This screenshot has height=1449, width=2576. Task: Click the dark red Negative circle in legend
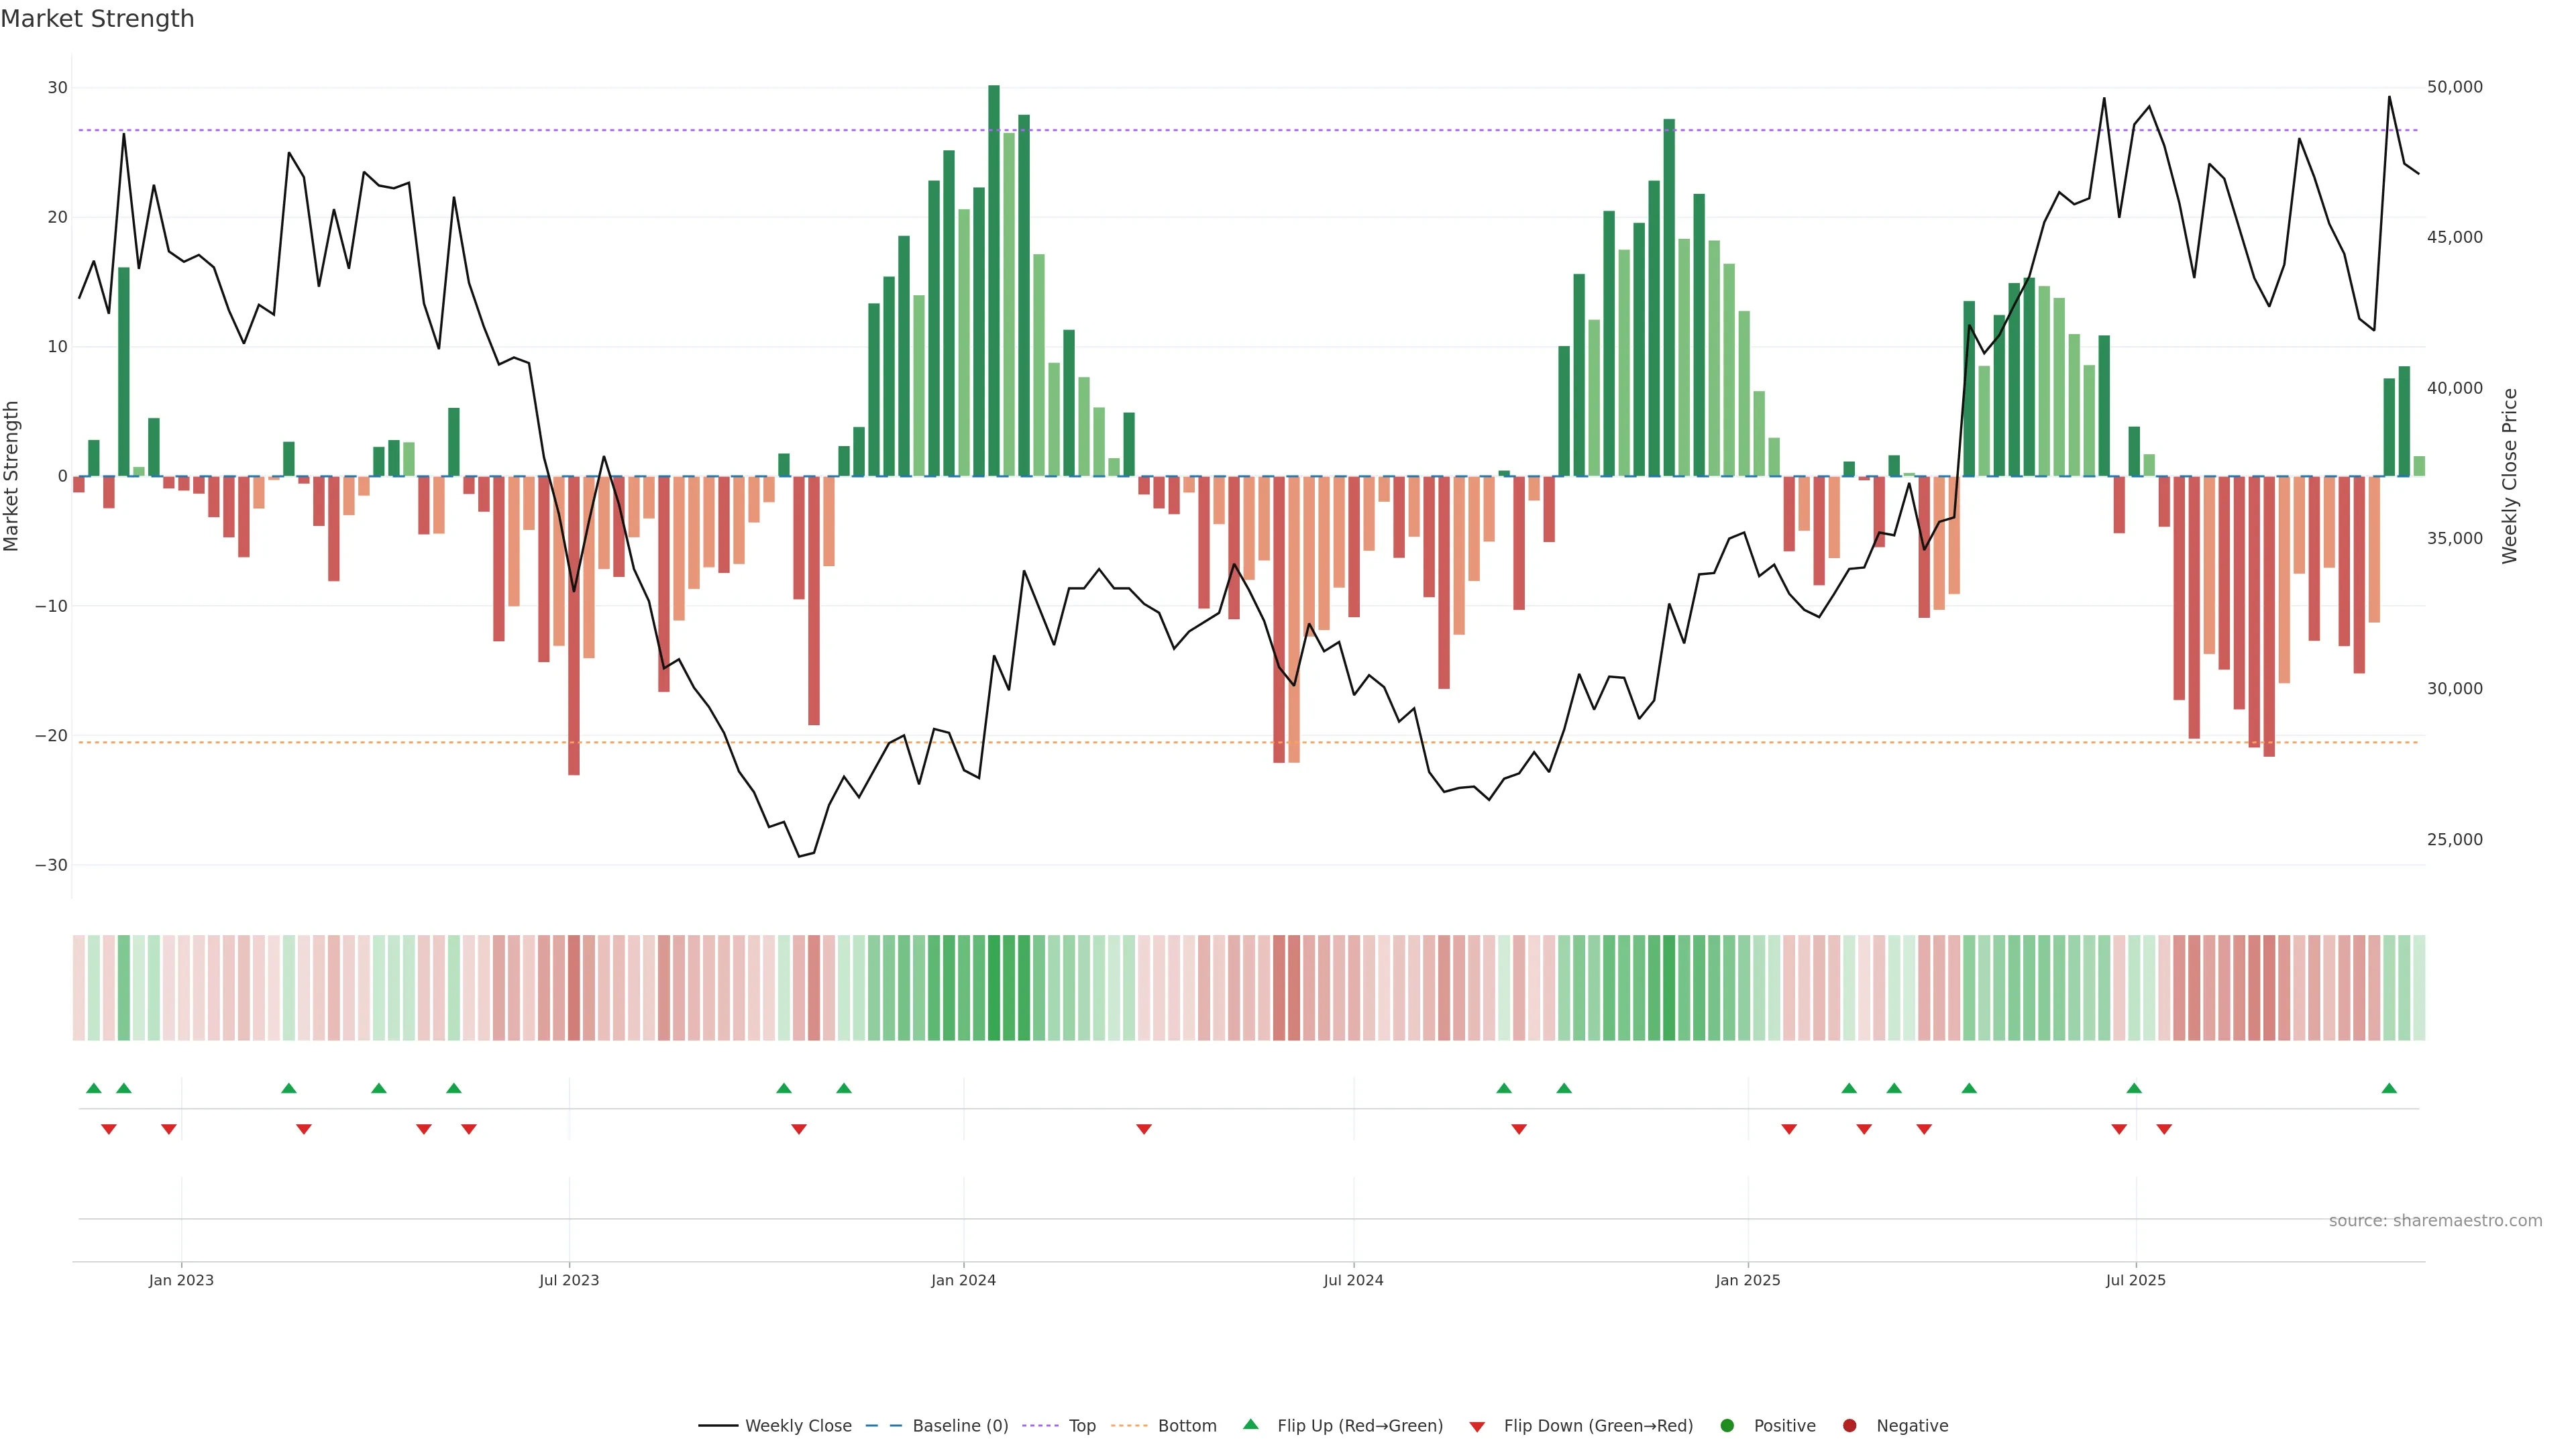pyautogui.click(x=1849, y=1426)
